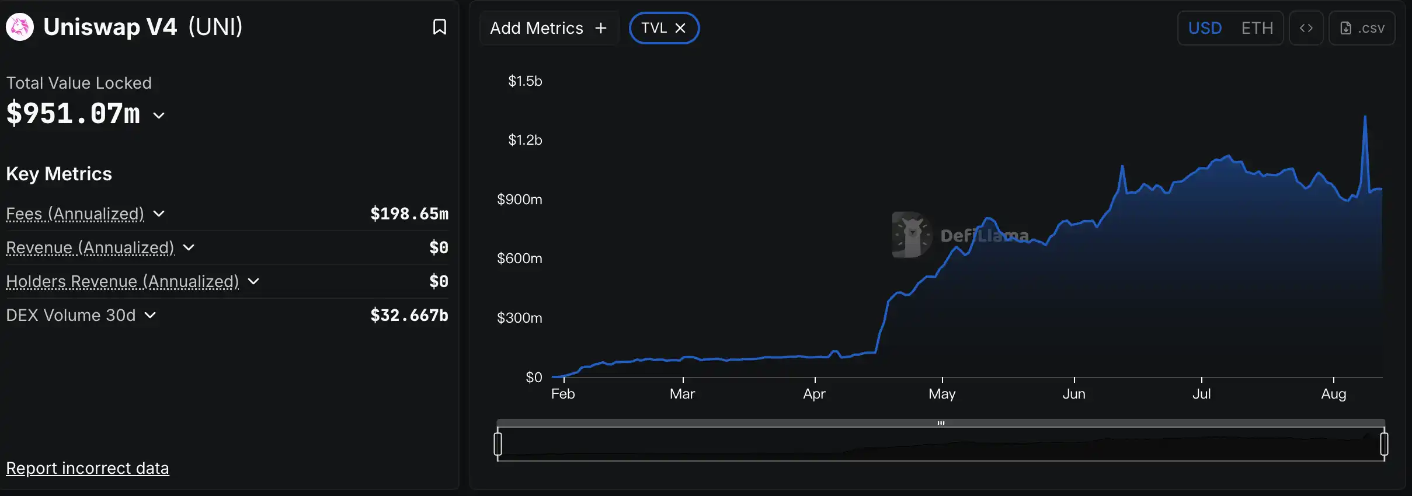Viewport: 1412px width, 496px height.
Task: Click the right handle of range slider
Action: tap(1384, 443)
